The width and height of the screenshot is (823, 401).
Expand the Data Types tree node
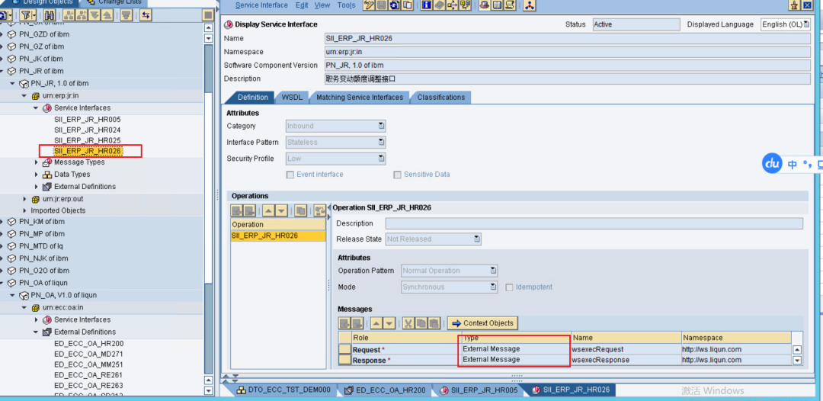[37, 175]
